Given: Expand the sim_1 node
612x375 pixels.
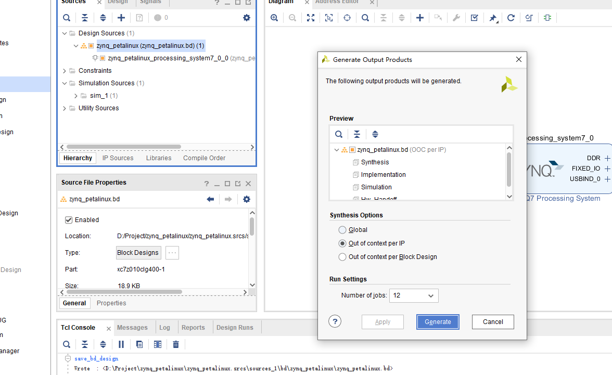Looking at the screenshot, I should [76, 96].
